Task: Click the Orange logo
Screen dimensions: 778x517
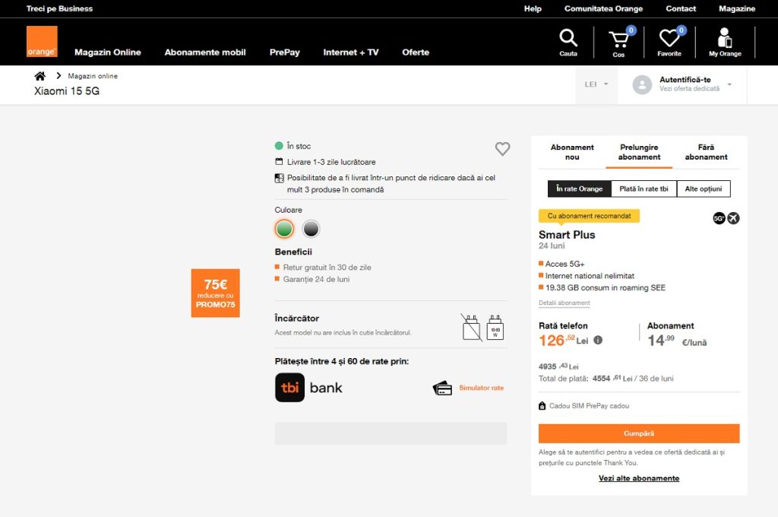Action: click(42, 42)
